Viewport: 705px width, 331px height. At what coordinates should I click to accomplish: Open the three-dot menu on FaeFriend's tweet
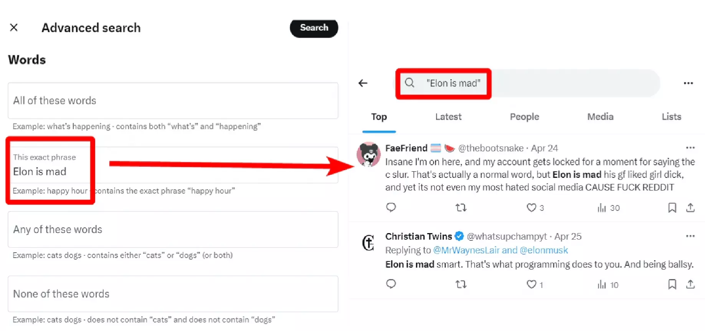tap(690, 148)
